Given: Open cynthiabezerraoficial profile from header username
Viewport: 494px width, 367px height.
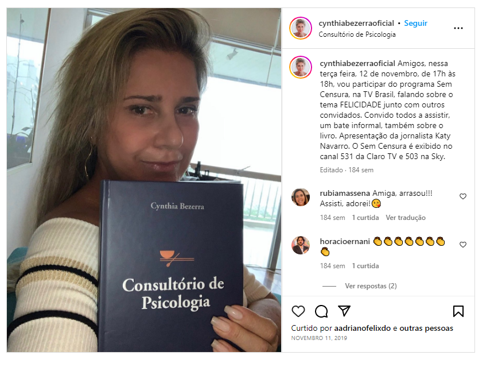Looking at the screenshot, I should click(x=356, y=24).
